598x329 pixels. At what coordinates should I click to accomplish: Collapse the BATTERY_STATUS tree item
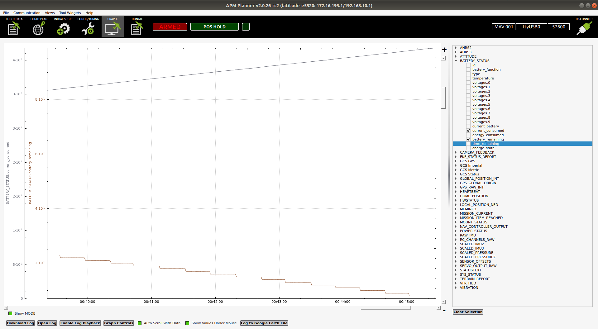point(456,61)
